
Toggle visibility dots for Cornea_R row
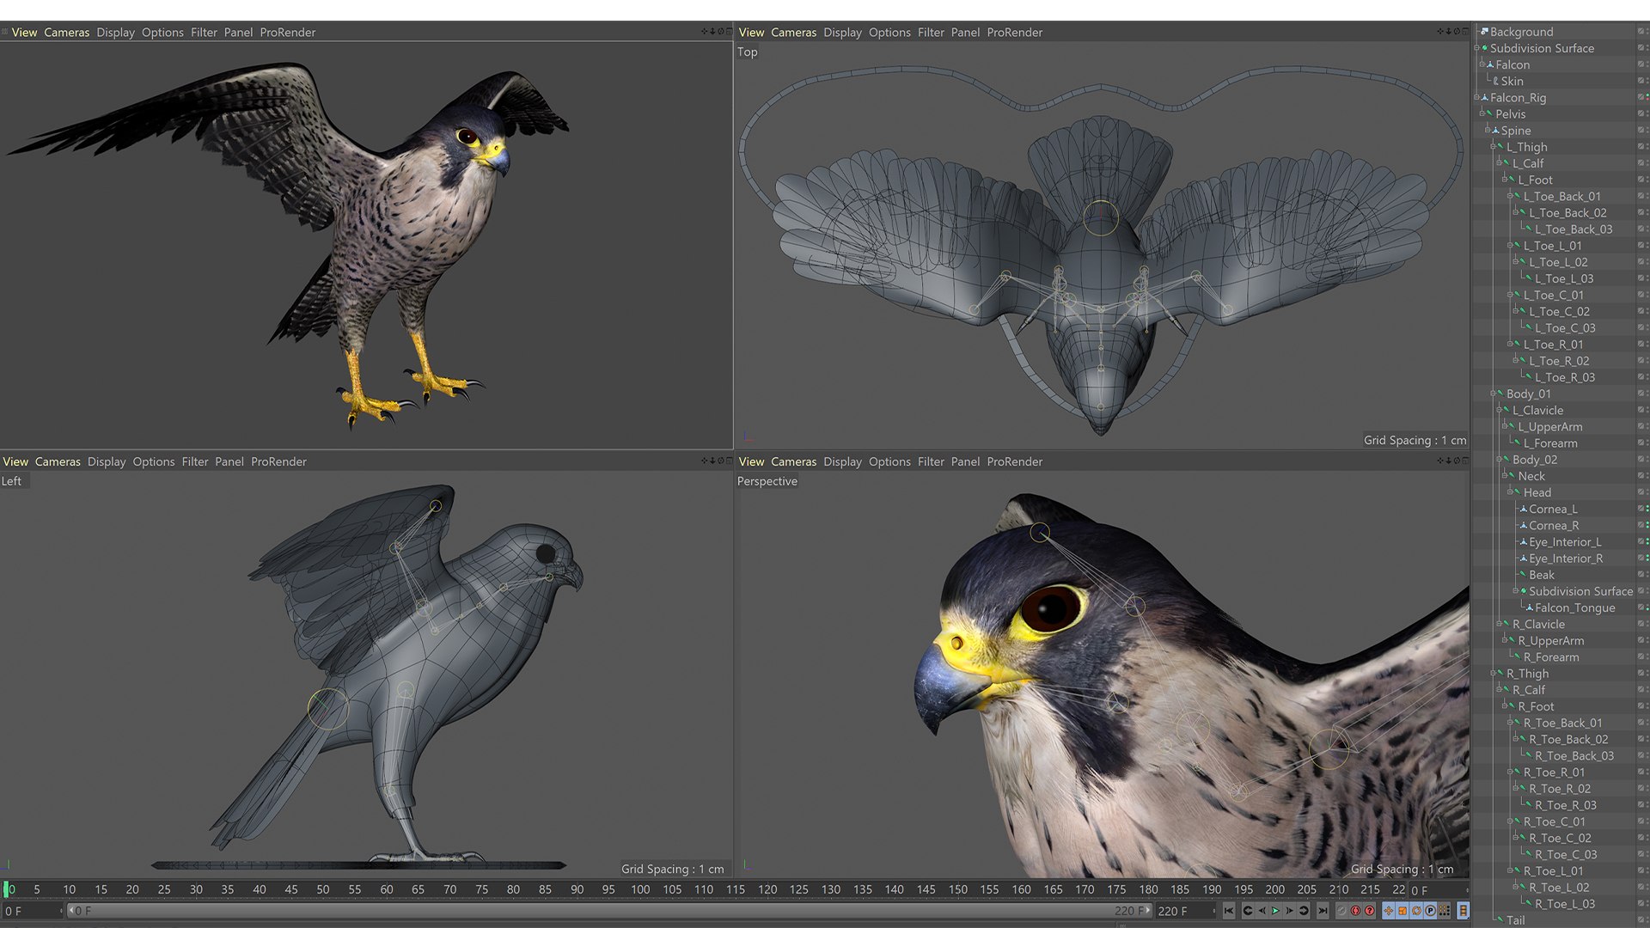click(1647, 525)
